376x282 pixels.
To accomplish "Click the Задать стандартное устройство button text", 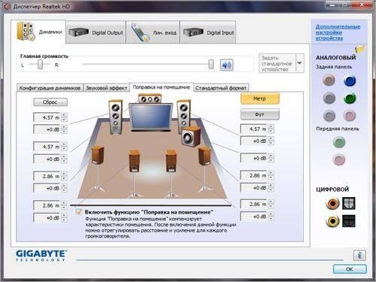I will tap(277, 64).
